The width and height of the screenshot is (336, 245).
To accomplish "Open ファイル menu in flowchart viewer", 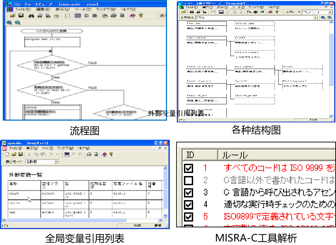I will coord(23,9).
